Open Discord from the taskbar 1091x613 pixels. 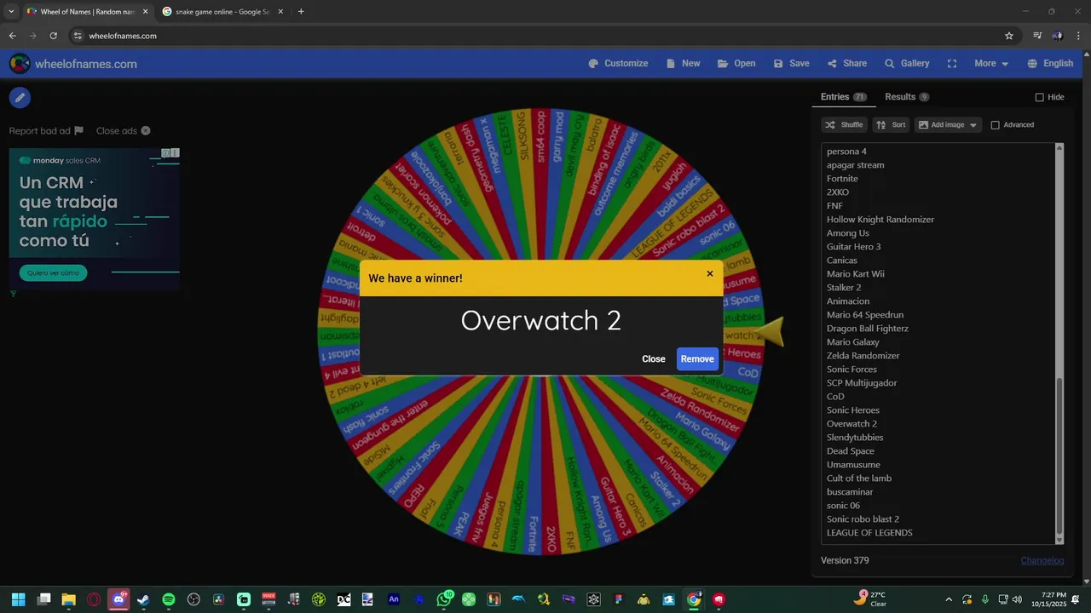(x=118, y=599)
